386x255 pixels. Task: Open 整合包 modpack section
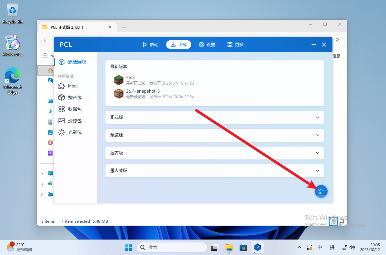click(x=75, y=97)
